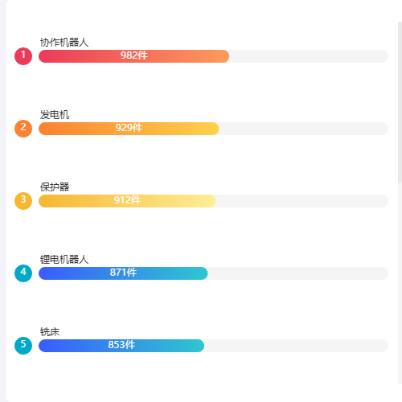Click the 发电机 label
Screen dimensions: 402x402
pyautogui.click(x=55, y=115)
